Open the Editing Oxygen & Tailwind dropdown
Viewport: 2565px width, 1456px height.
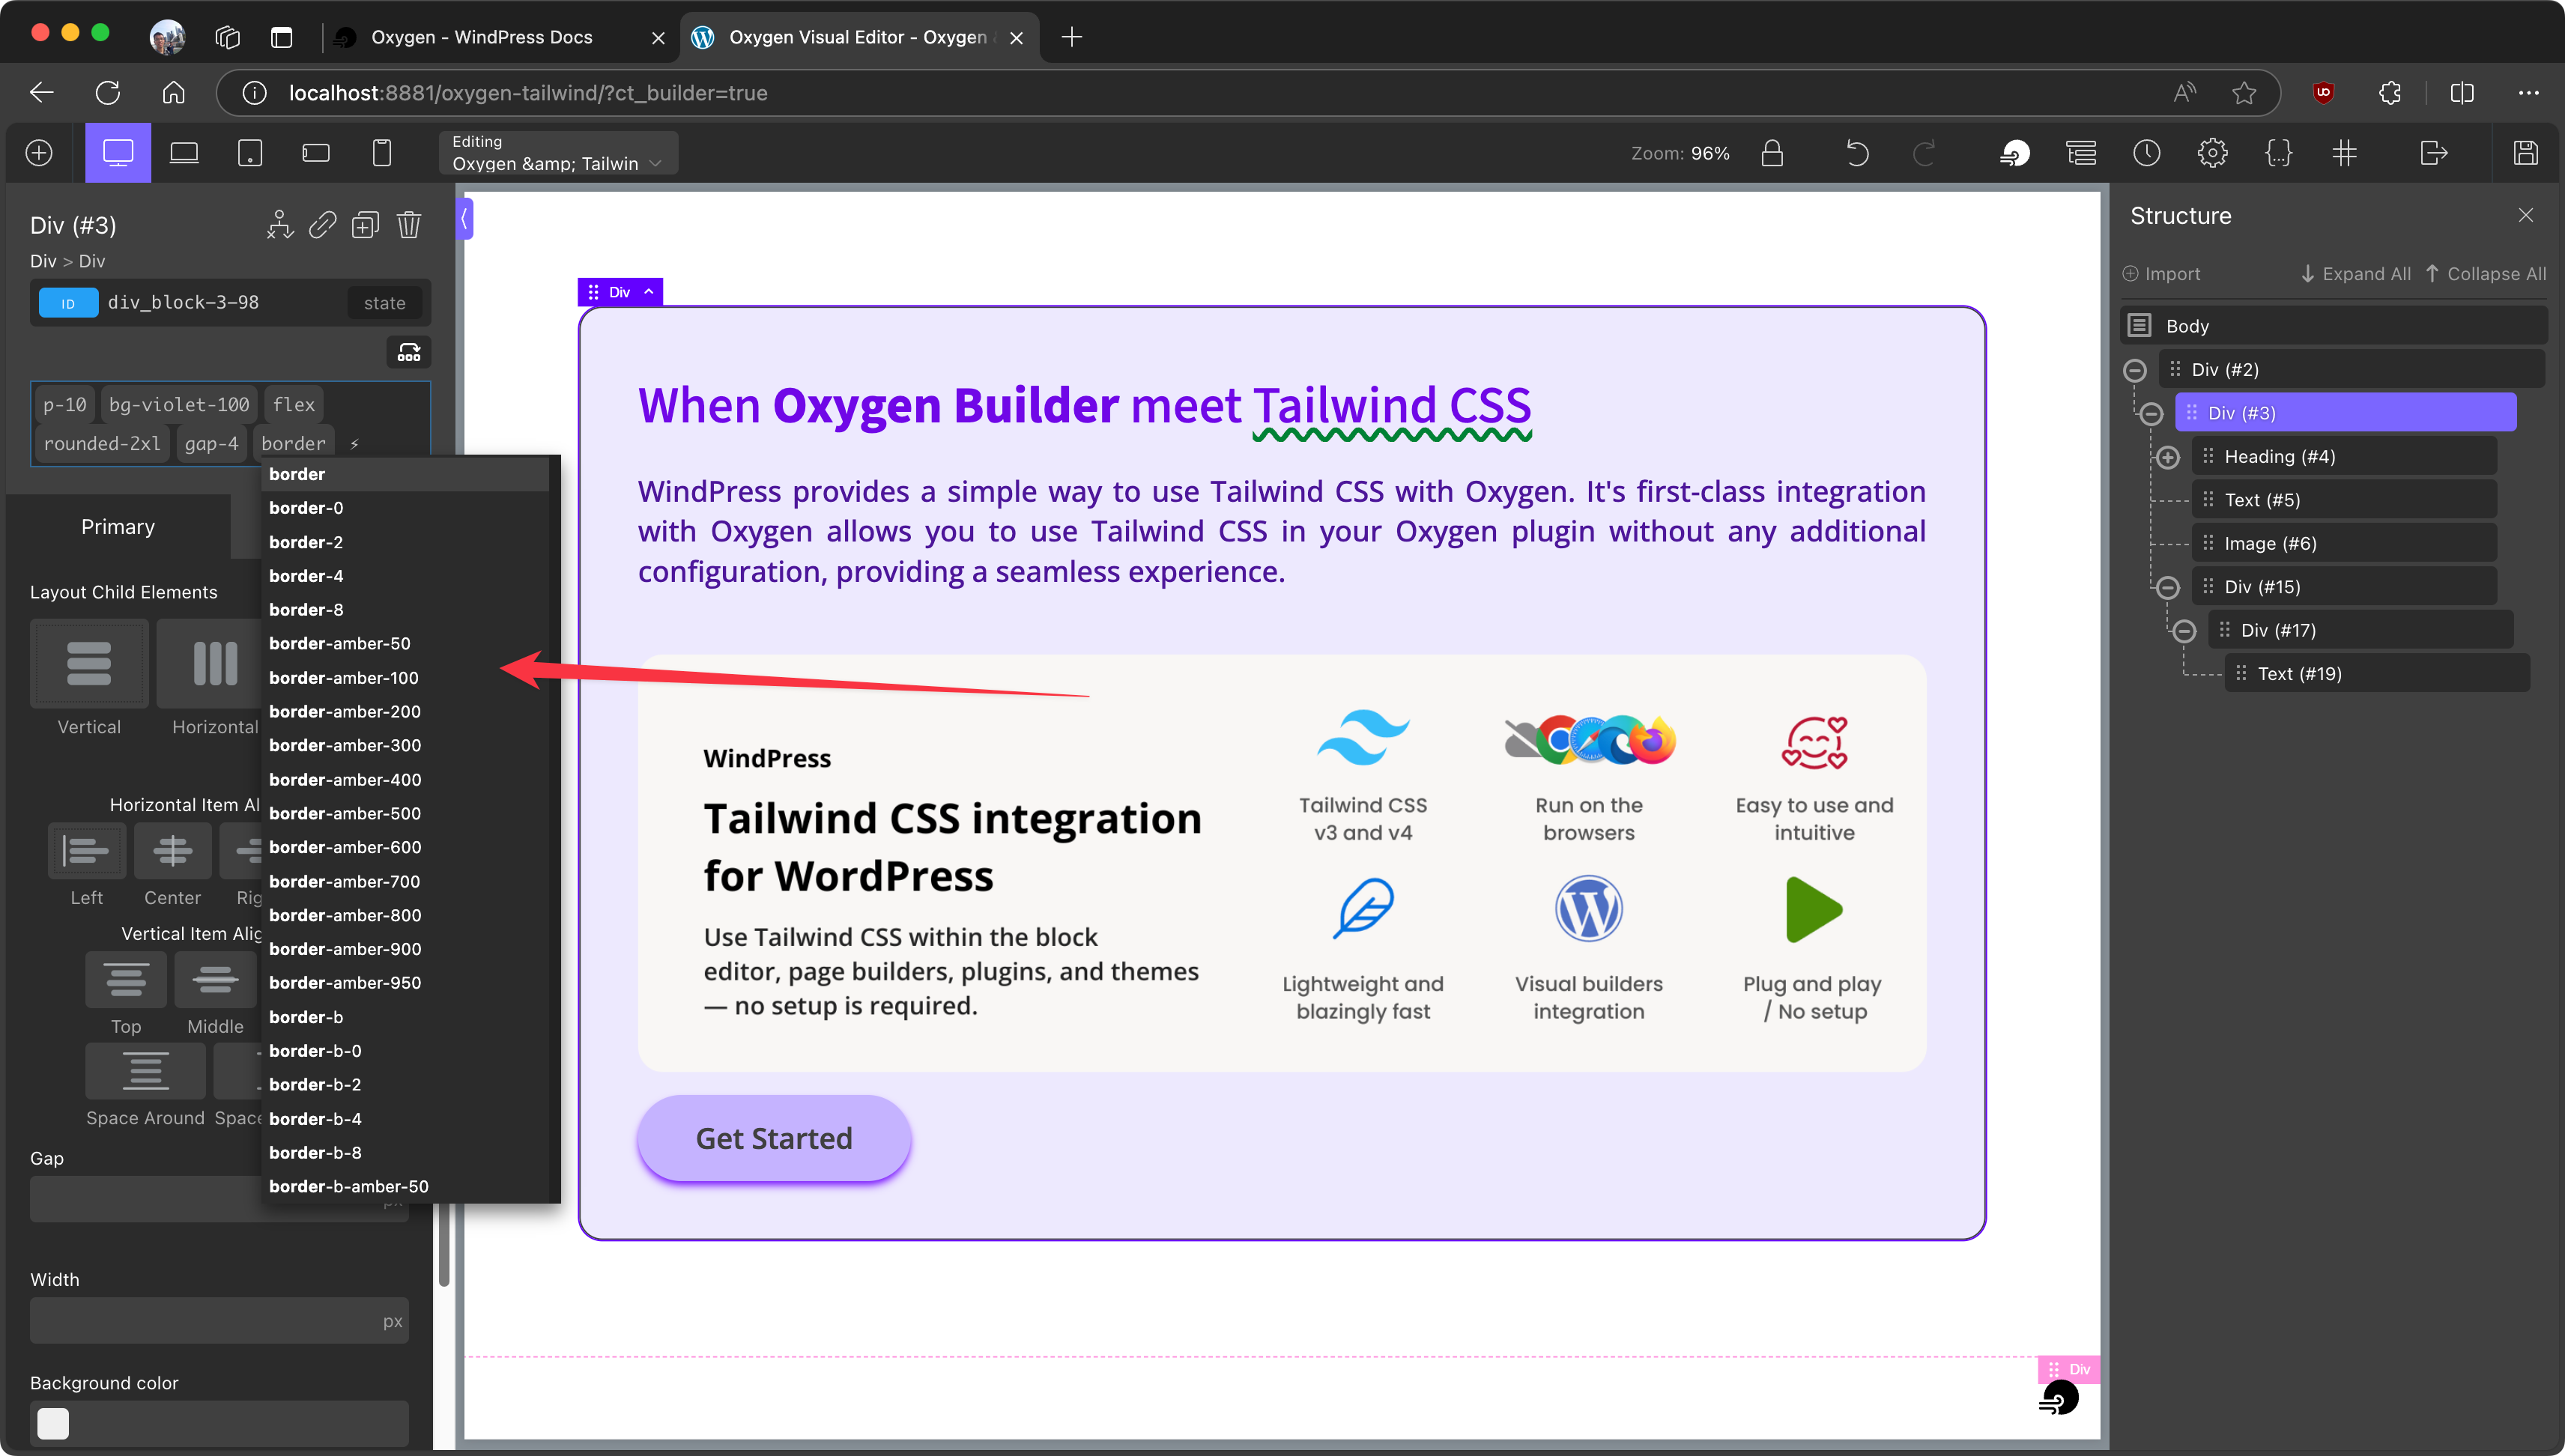tap(558, 153)
